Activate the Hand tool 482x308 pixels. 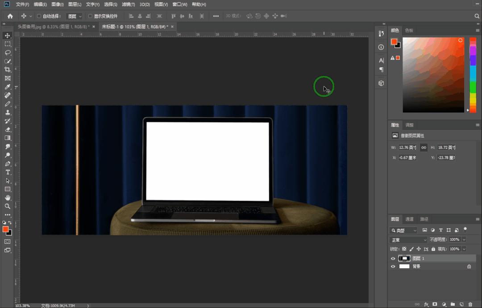click(8, 198)
